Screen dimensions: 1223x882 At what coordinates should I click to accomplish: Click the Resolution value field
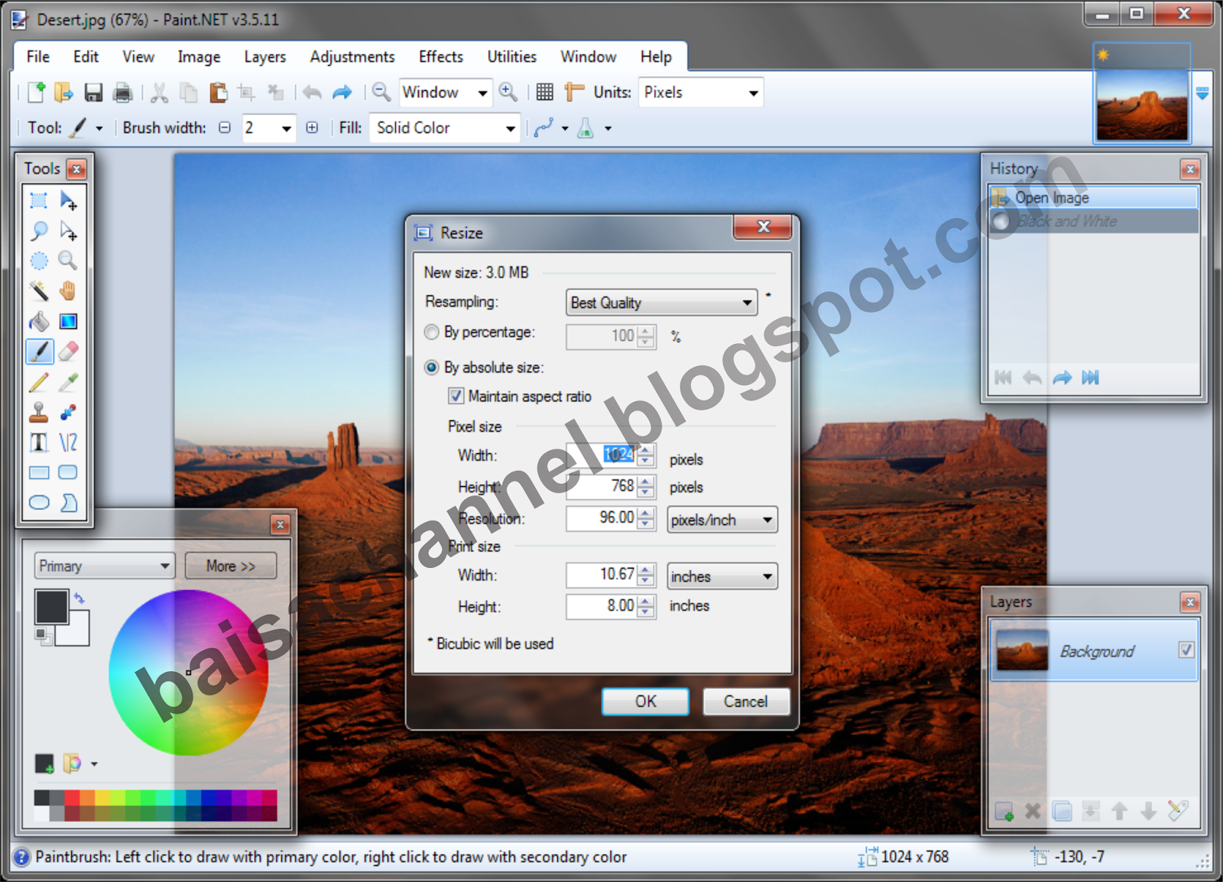point(602,518)
